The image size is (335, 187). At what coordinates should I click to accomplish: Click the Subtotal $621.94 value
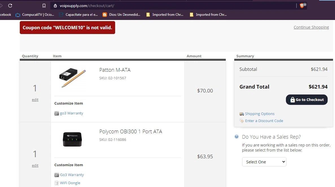tap(319, 69)
